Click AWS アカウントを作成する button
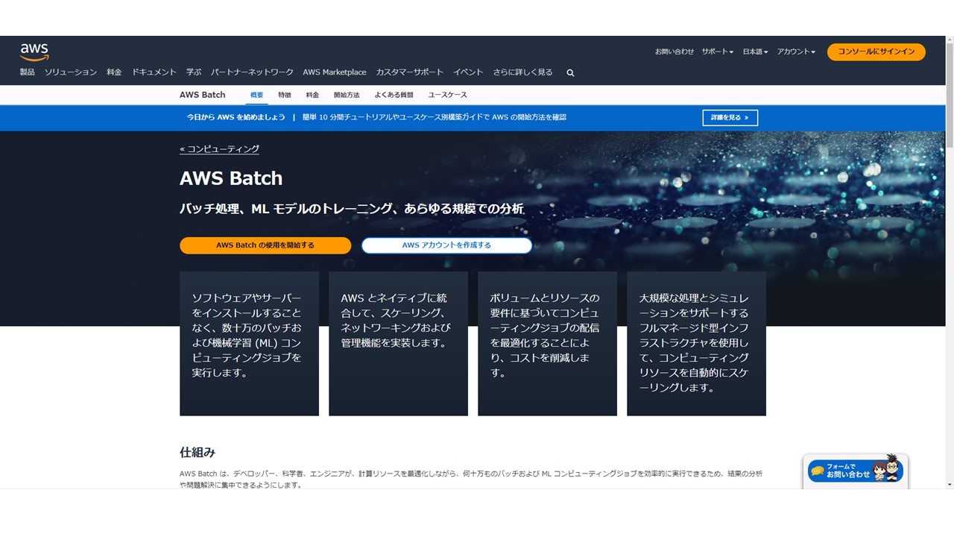 point(446,245)
